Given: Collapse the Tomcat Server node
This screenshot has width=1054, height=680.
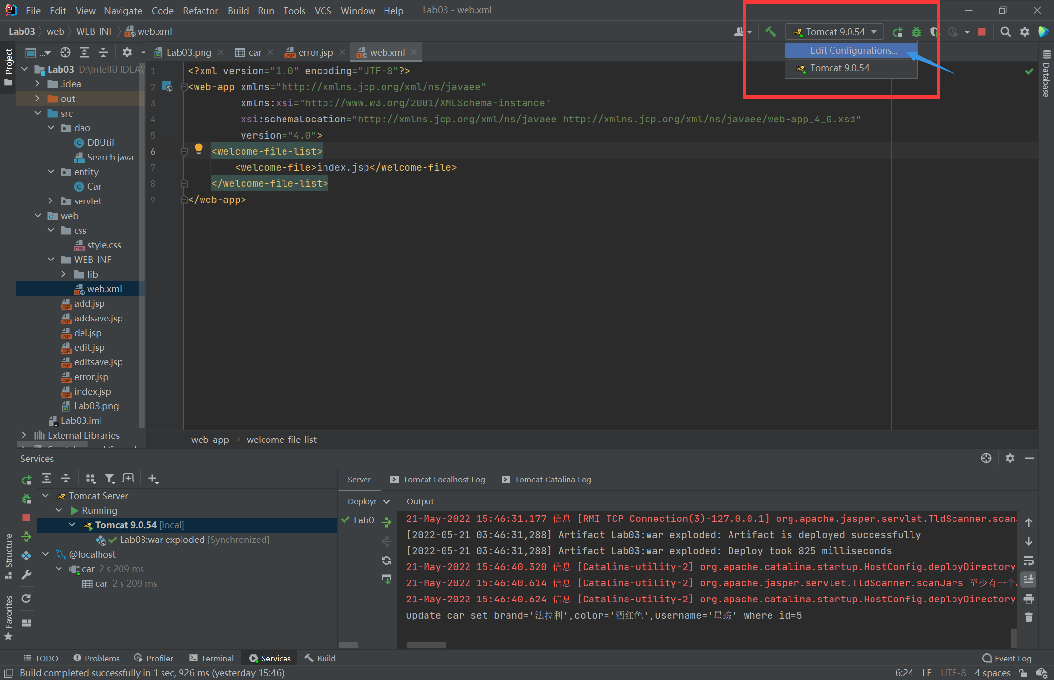Looking at the screenshot, I should [x=46, y=496].
